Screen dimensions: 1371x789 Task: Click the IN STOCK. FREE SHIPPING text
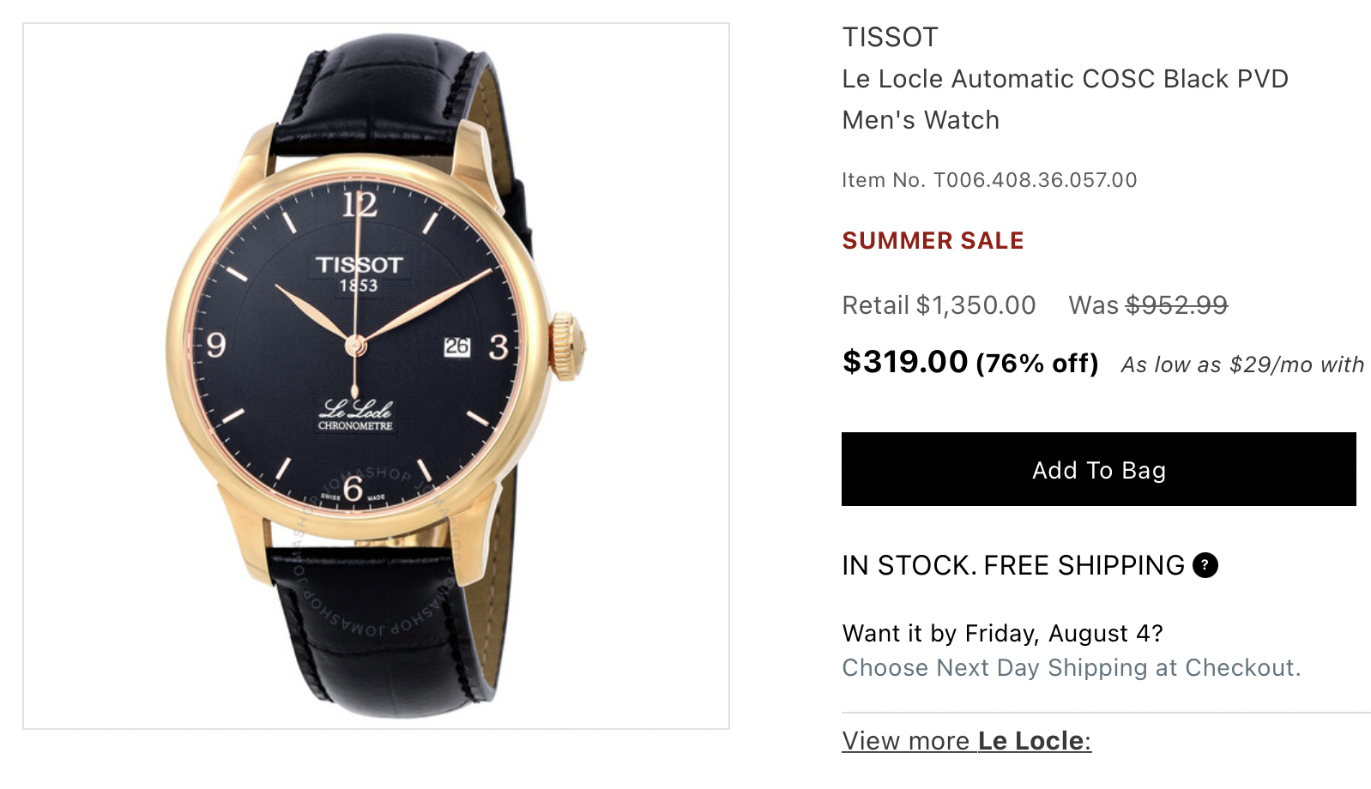[1012, 565]
